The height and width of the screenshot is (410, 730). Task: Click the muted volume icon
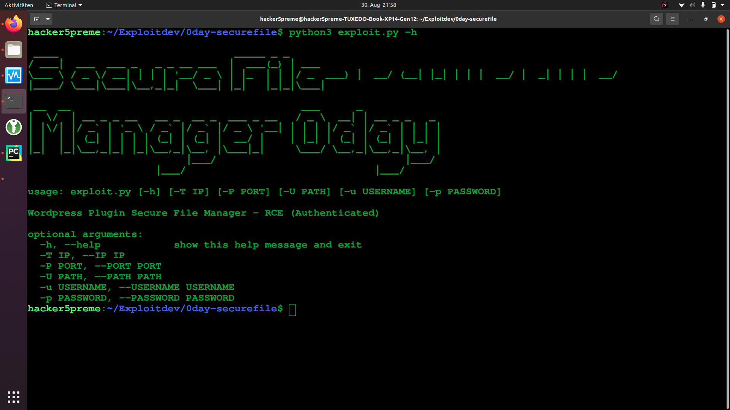(692, 5)
